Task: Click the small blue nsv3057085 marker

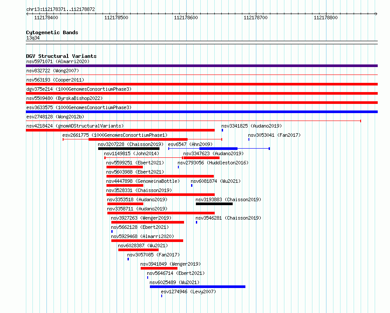Action: [128, 259]
